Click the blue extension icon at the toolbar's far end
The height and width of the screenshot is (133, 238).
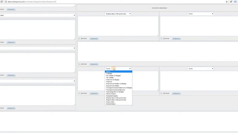[x=235, y=2]
